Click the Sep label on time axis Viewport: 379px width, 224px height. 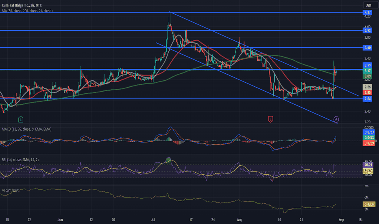[341, 220]
